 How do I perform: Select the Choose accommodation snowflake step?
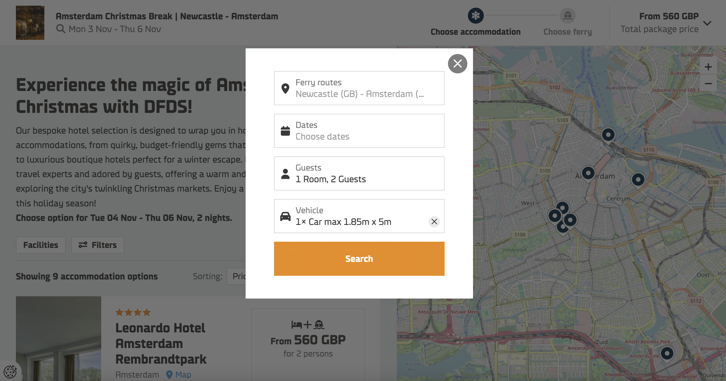476,16
